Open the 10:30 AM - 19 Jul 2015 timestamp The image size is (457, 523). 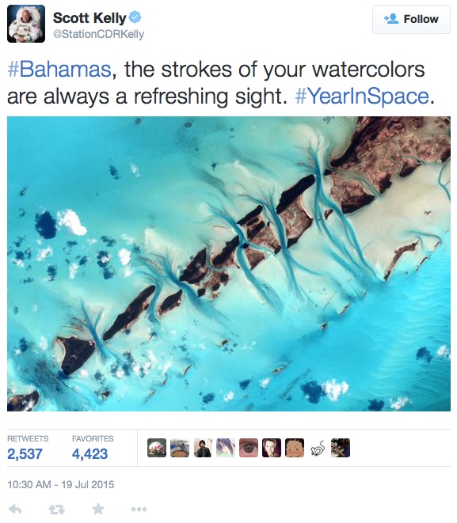pos(60,484)
